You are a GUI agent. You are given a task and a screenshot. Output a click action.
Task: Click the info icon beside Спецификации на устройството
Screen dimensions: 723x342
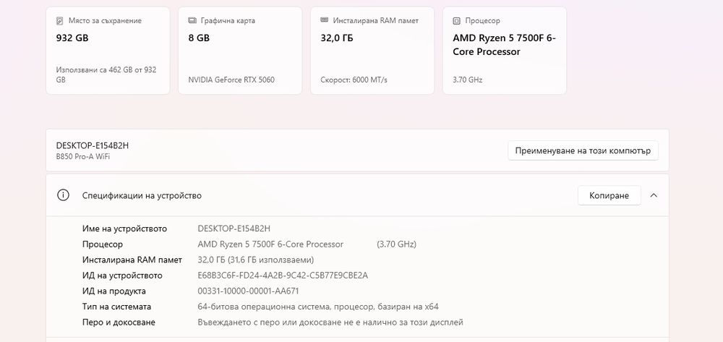click(64, 195)
